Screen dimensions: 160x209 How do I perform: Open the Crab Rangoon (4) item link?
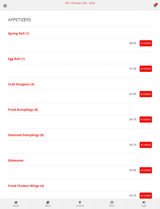click(x=21, y=84)
